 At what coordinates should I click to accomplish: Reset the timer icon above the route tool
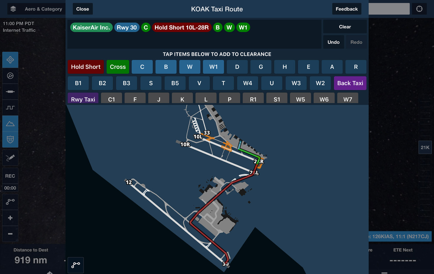coord(10,188)
